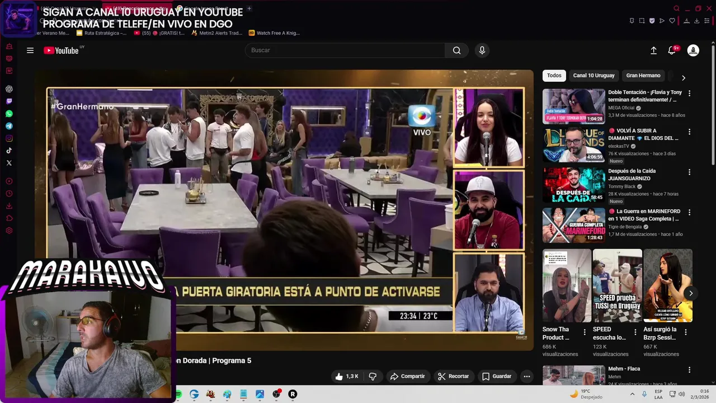The image size is (716, 403).
Task: Like the video with thumbs up
Action: pyautogui.click(x=347, y=376)
